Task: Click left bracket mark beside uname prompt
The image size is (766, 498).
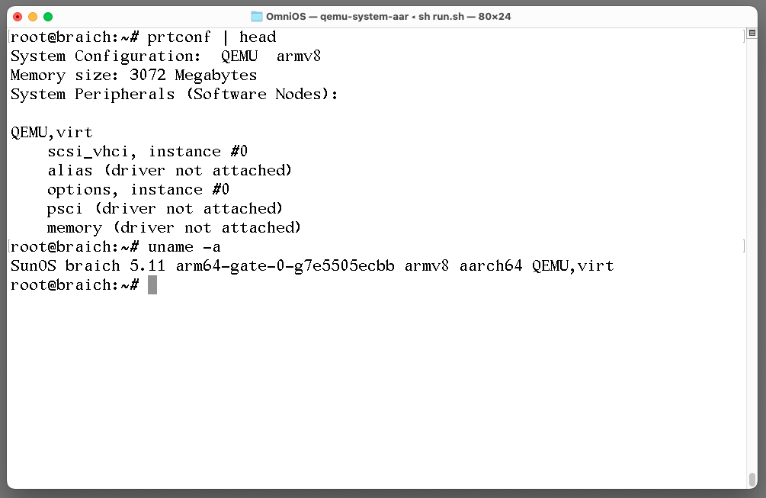Action: coord(8,246)
